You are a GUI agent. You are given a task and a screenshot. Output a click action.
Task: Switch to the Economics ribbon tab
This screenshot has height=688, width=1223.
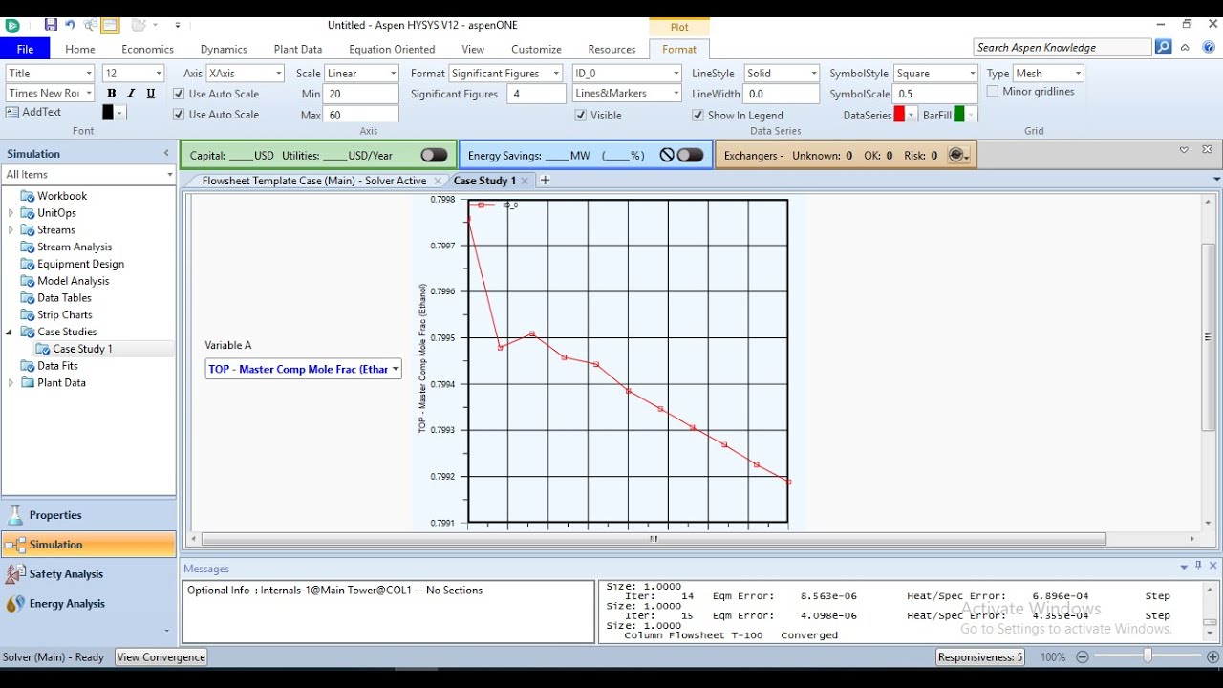point(147,49)
